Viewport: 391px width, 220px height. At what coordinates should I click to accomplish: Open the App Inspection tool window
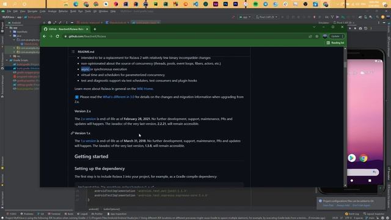point(117,214)
